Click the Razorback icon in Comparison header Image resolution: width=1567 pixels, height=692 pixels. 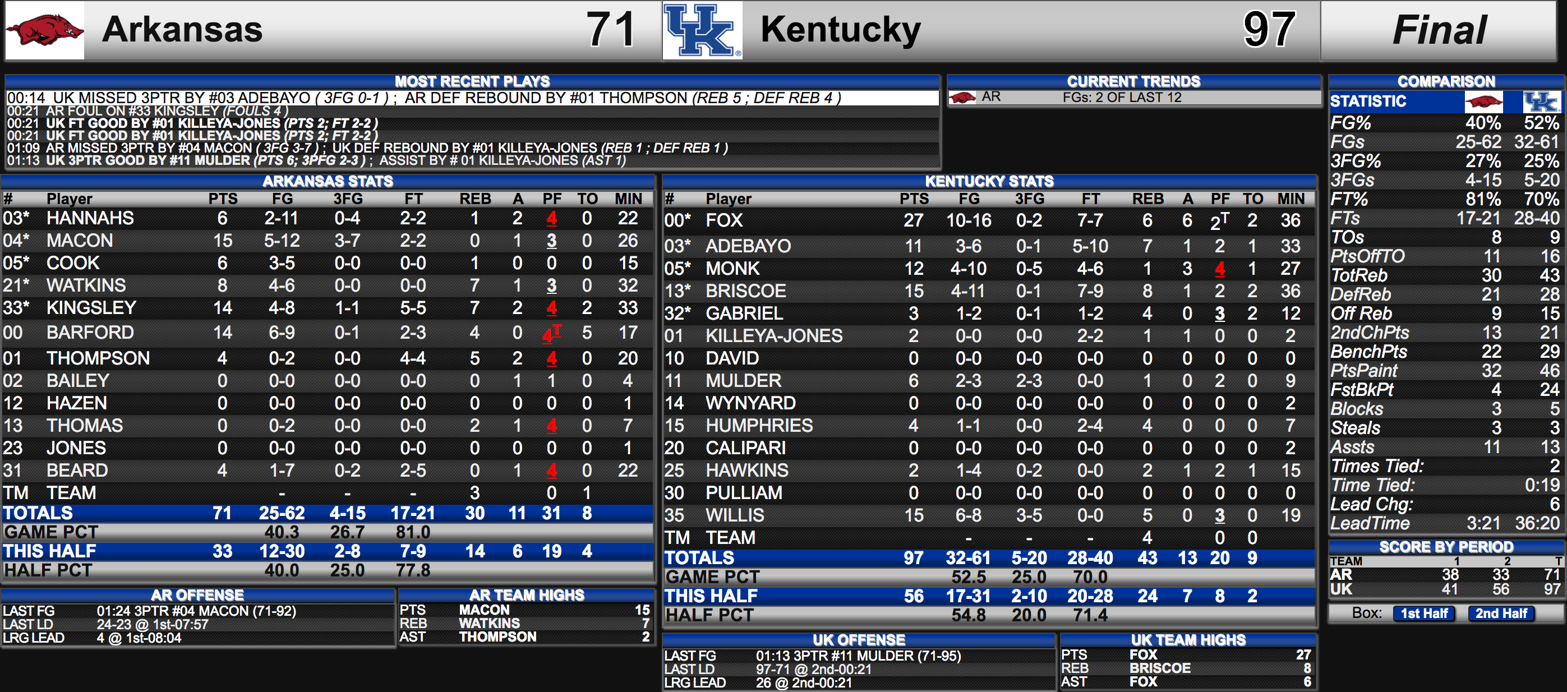pos(1483,102)
